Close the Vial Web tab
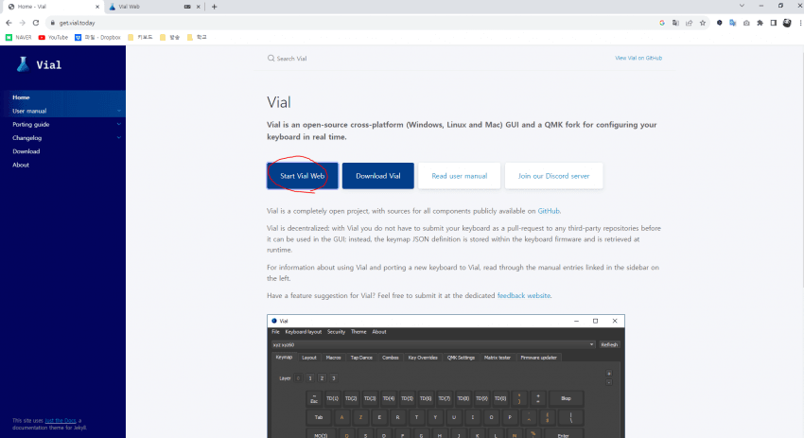 click(x=199, y=7)
